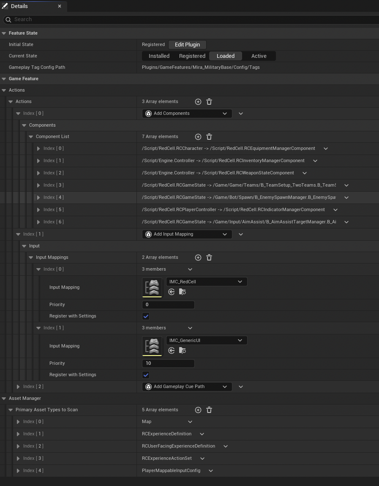
Task: Empty the Actions array with trash icon
Action: (x=209, y=102)
